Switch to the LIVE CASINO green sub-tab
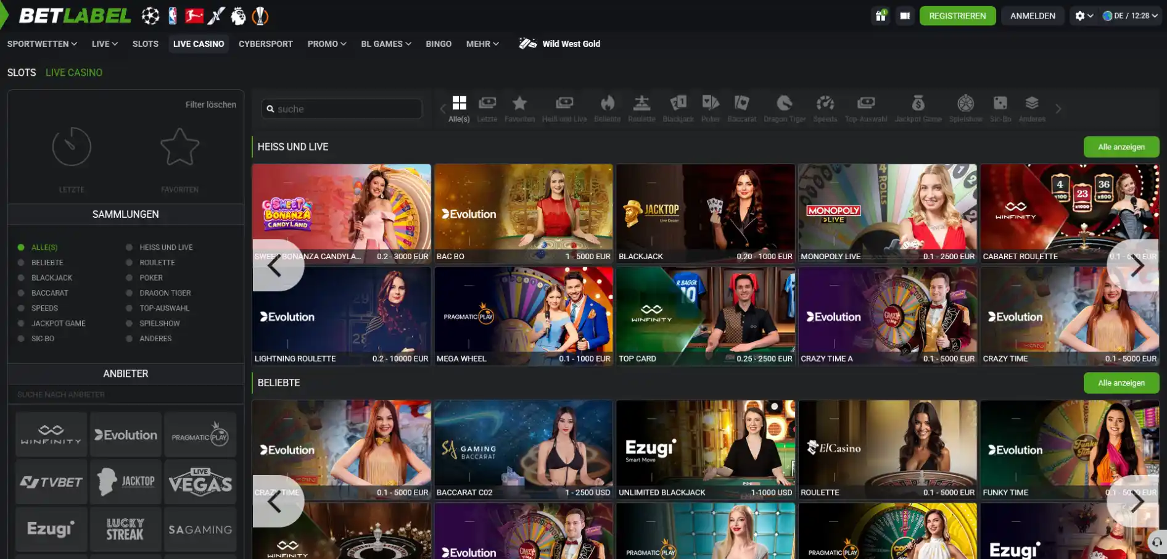The height and width of the screenshot is (559, 1167). (x=74, y=72)
